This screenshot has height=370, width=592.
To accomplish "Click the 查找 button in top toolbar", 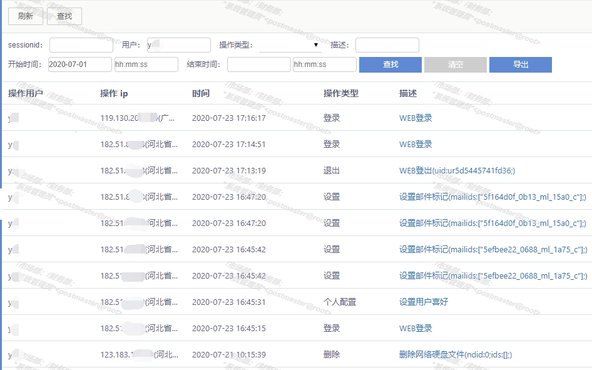I will tap(64, 16).
